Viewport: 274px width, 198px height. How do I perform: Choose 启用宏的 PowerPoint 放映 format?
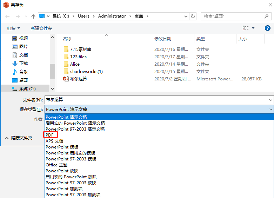click(159, 177)
